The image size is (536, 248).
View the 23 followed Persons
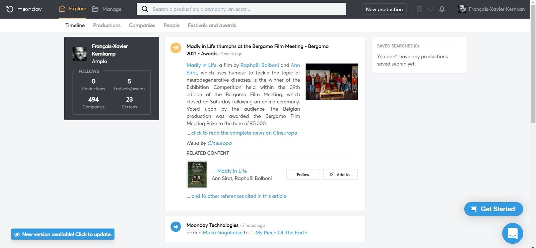(129, 103)
